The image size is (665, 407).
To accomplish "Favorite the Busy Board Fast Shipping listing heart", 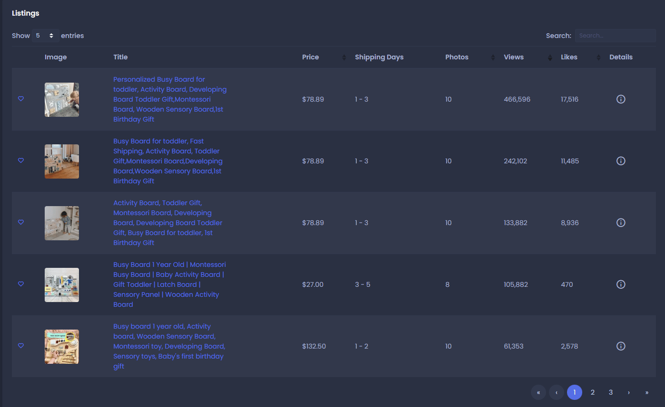I will coord(21,161).
